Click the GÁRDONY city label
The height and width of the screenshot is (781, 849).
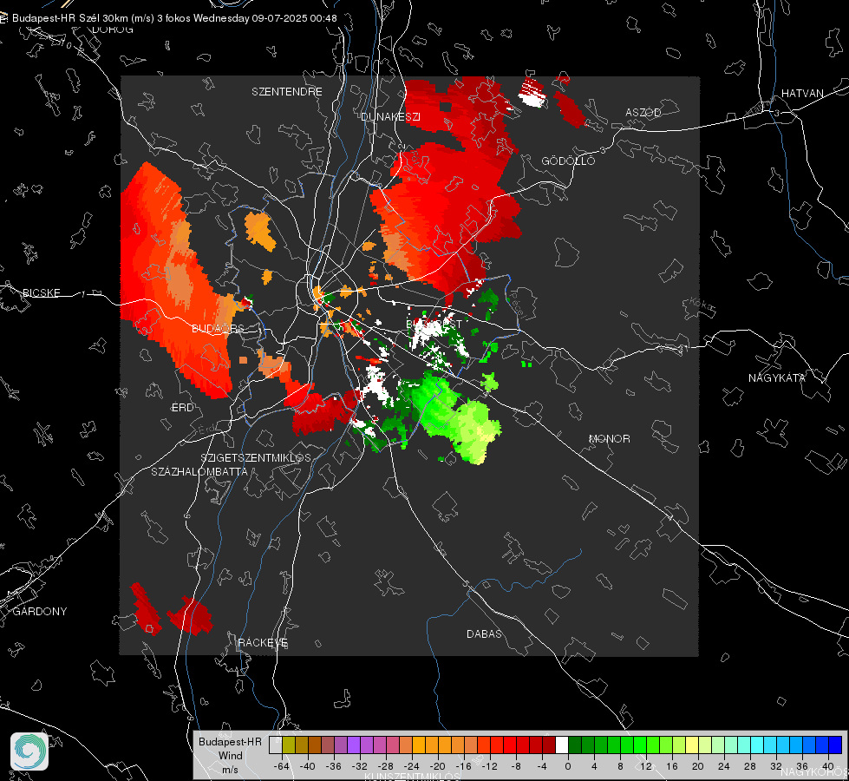[40, 612]
